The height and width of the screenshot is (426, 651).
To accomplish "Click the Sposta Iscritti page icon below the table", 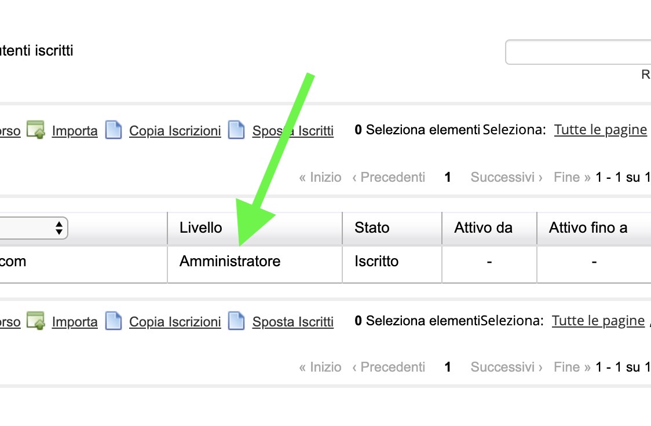I will pos(236,321).
